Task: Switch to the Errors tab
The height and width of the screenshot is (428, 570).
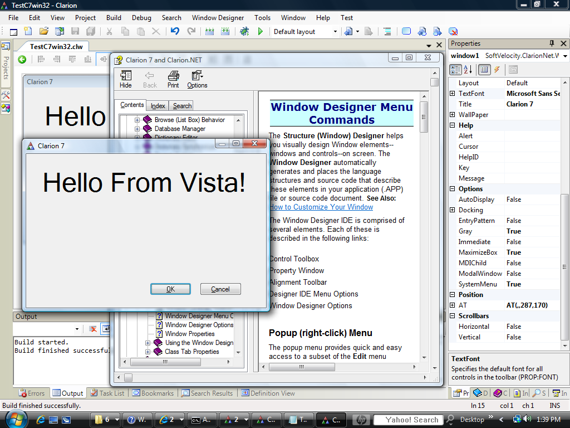Action: [32, 393]
